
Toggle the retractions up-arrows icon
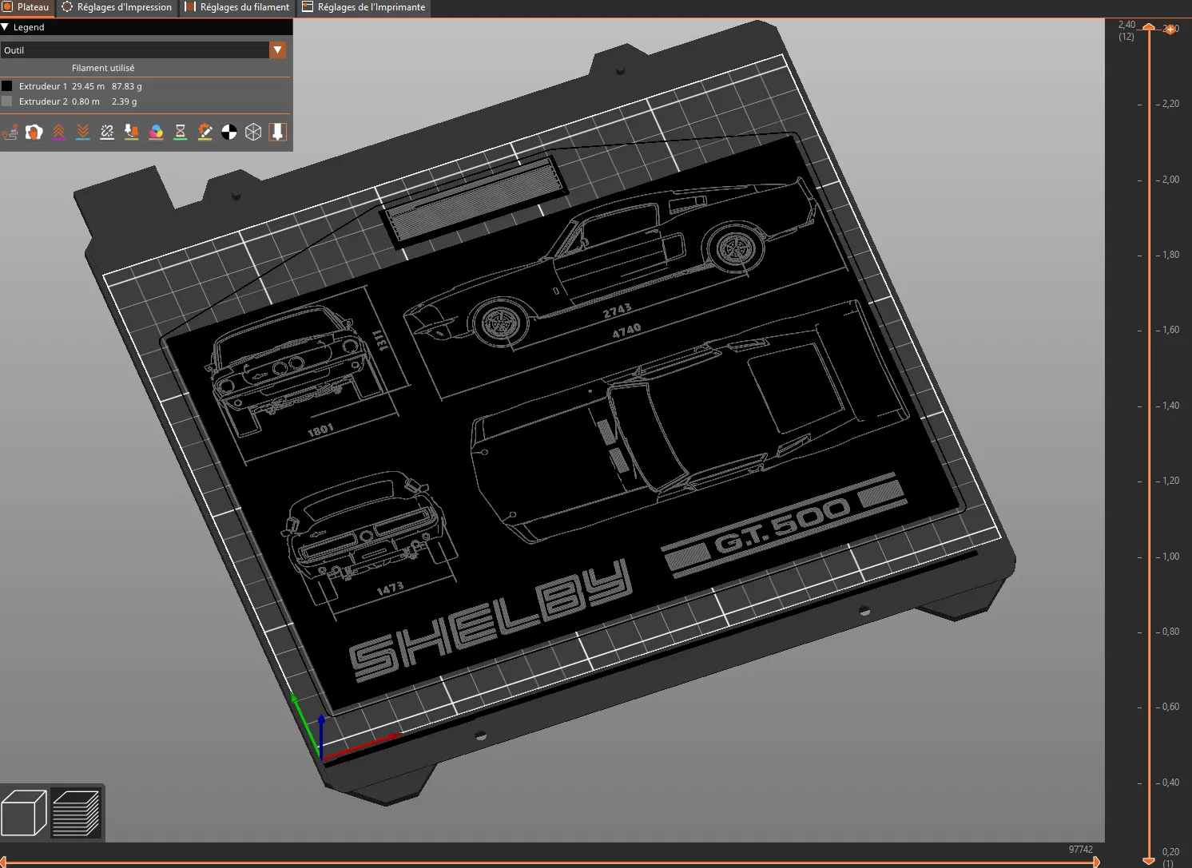(x=58, y=132)
